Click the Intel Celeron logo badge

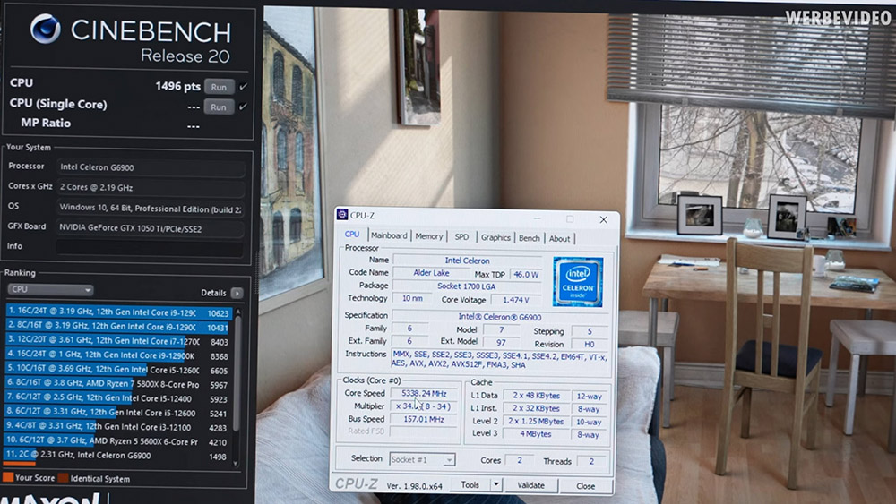[578, 282]
